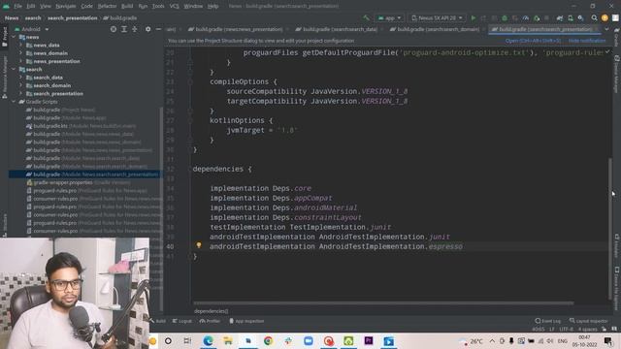Click the UTF-8 encoding in status bar
621x349 pixels.
point(566,330)
